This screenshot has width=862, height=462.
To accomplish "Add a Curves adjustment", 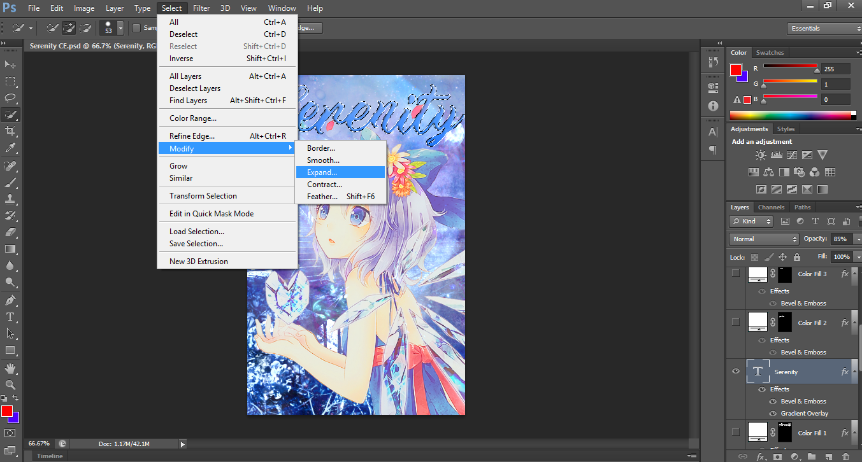I will point(791,155).
